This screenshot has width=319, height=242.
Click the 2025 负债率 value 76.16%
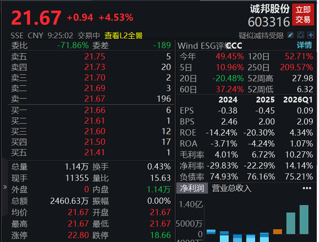coord(261,176)
